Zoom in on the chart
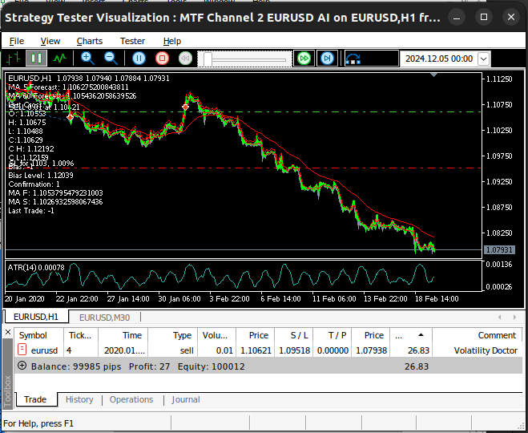 [87, 59]
